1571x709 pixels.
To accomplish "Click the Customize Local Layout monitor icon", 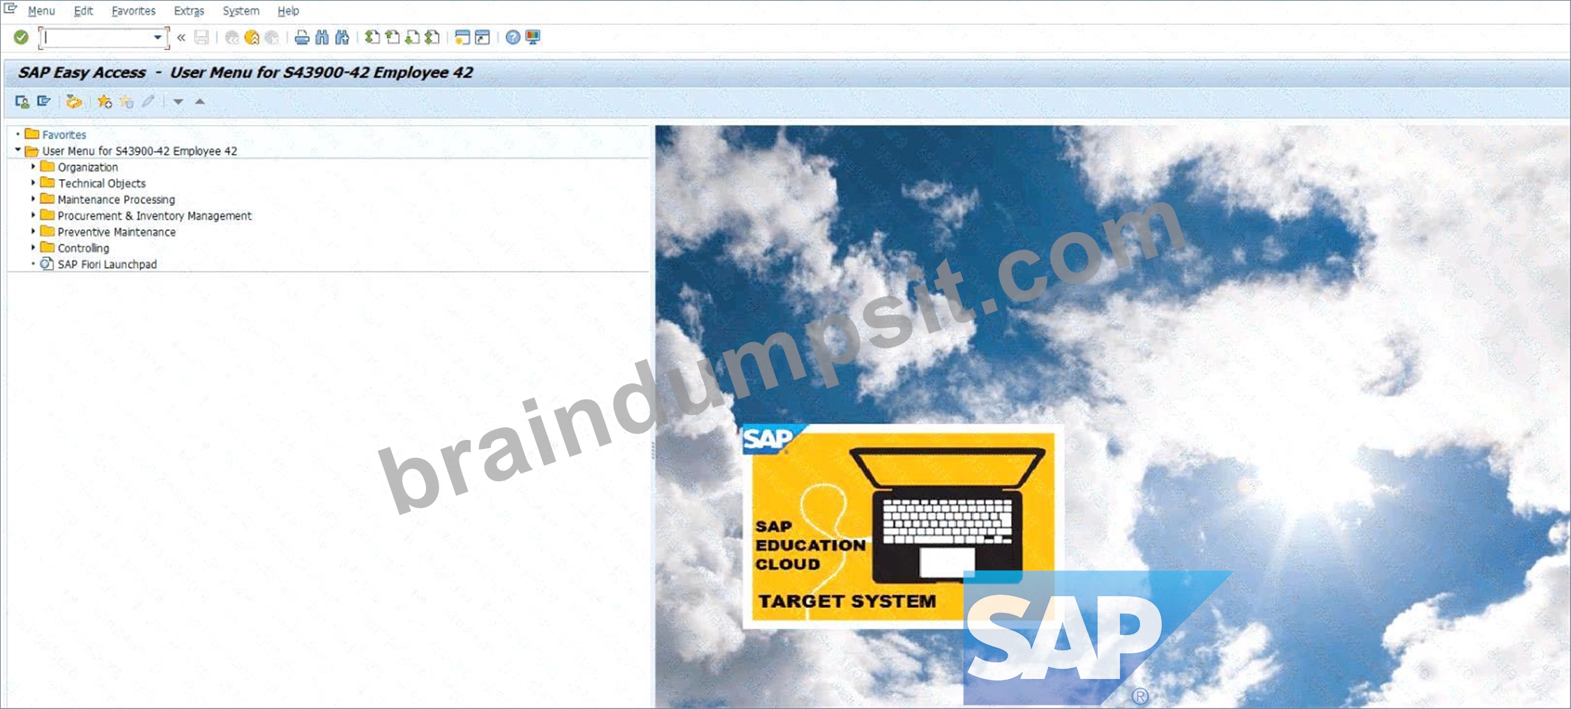I will 533,38.
